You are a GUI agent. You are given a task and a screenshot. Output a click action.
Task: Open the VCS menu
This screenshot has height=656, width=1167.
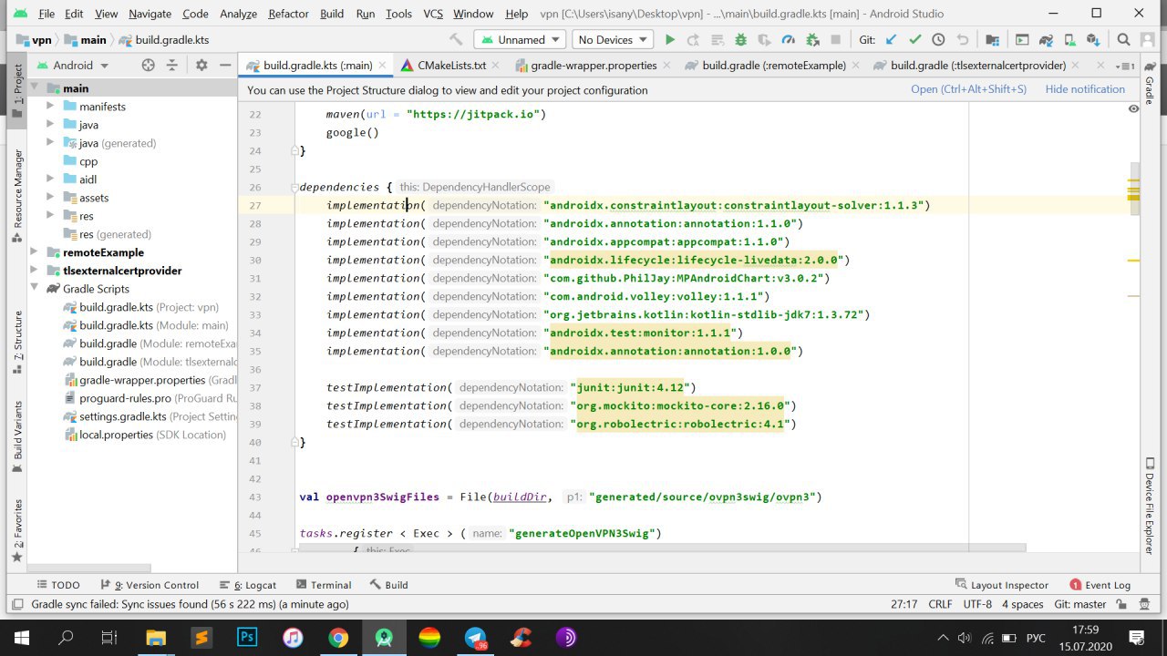(433, 14)
